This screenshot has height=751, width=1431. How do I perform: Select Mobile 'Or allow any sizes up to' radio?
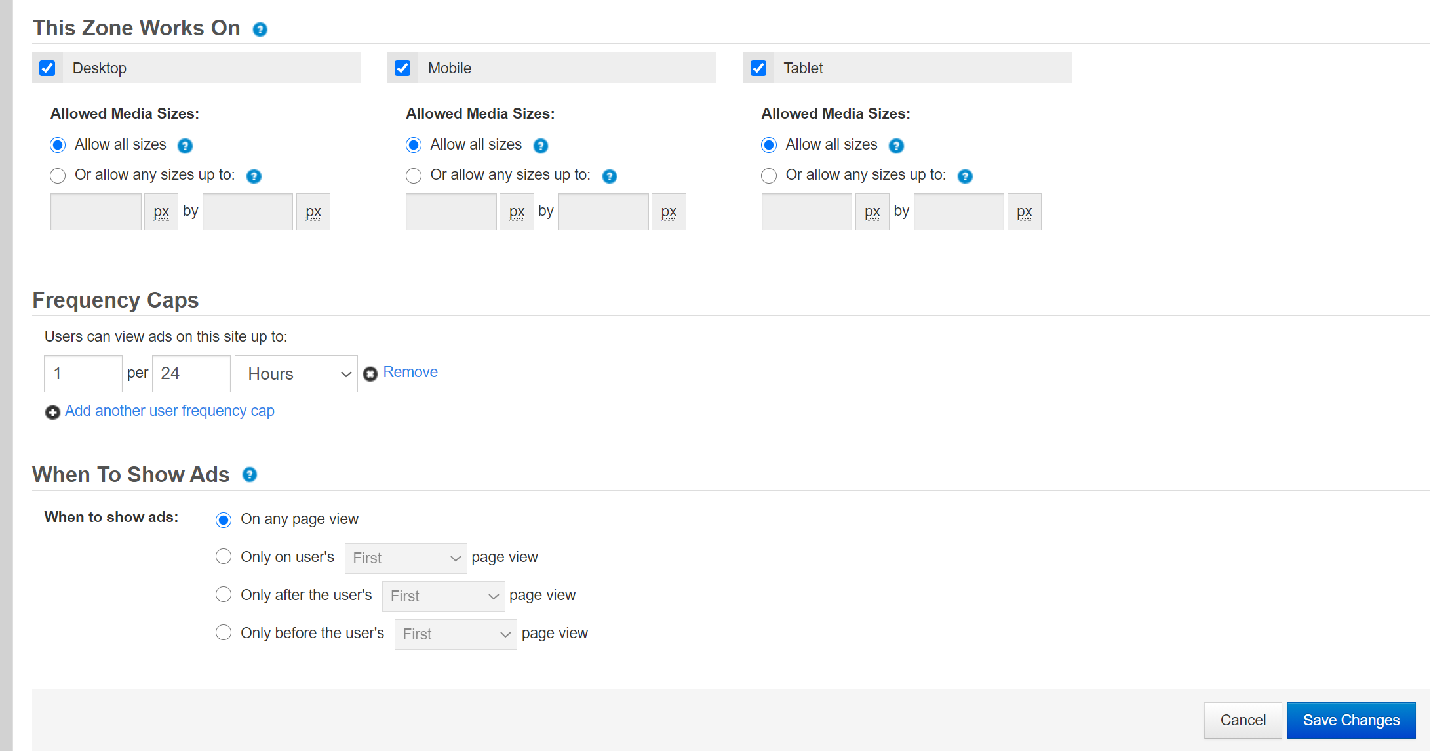(414, 176)
